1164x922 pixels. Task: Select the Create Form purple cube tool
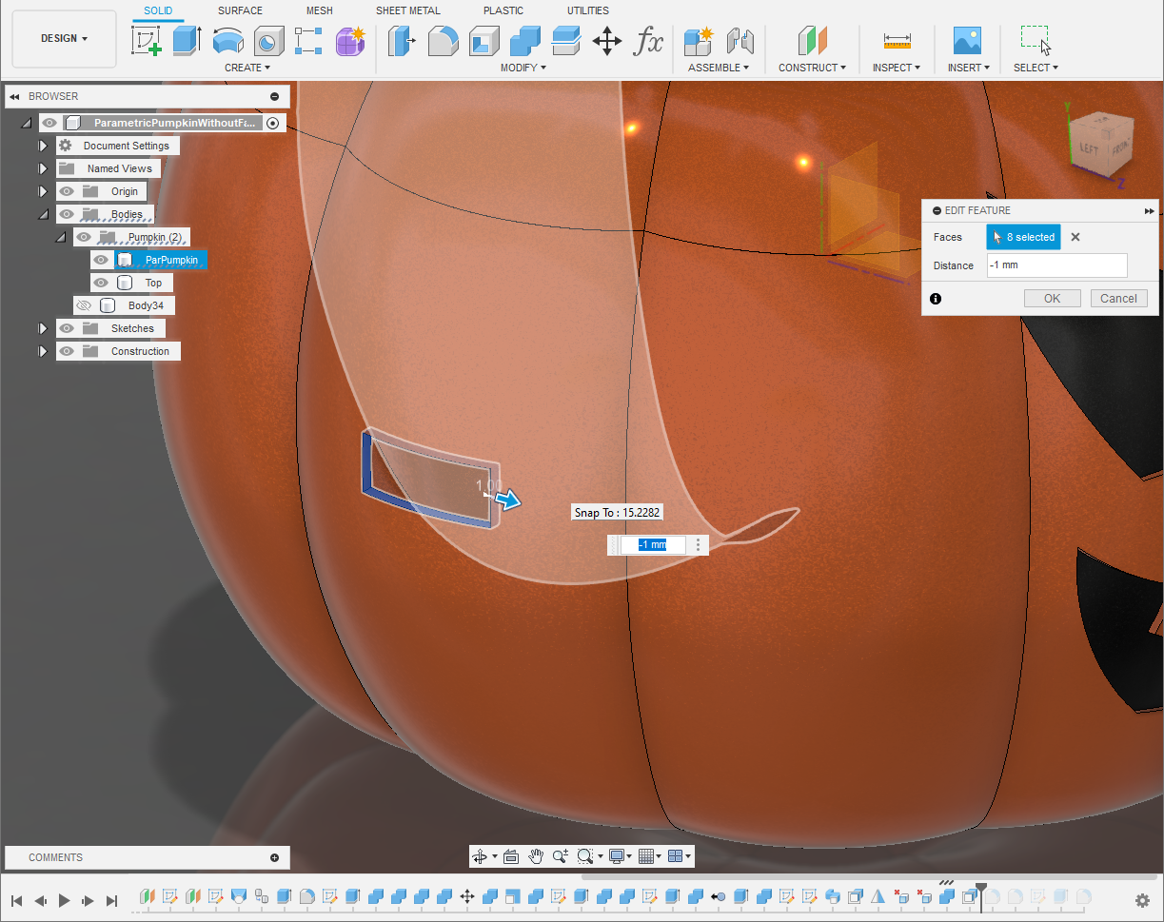pyautogui.click(x=350, y=41)
